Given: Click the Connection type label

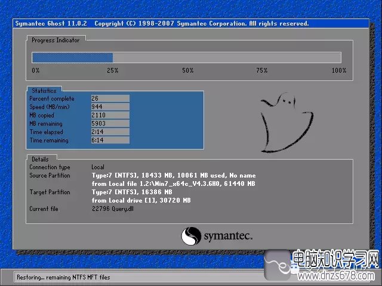Looking at the screenshot, I should (x=50, y=167).
